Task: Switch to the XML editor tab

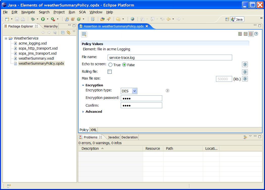Action: click(x=93, y=130)
